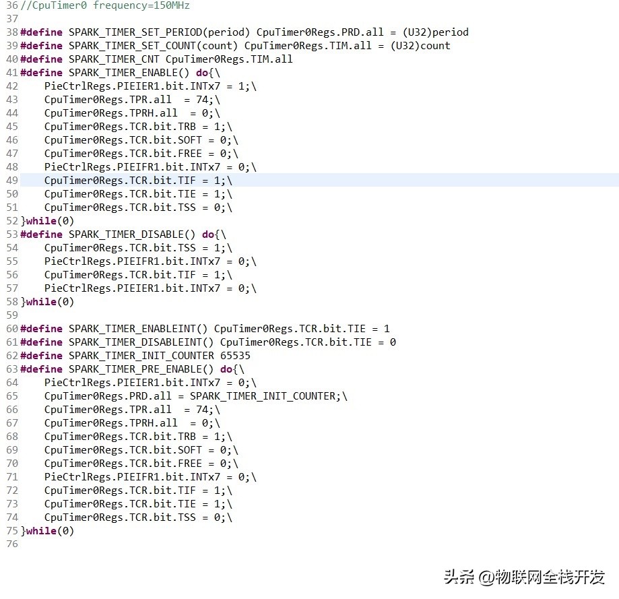Click line 42 PIEIER1.bit.INTx7 = 1 statement
This screenshot has height=599, width=619.
point(150,86)
